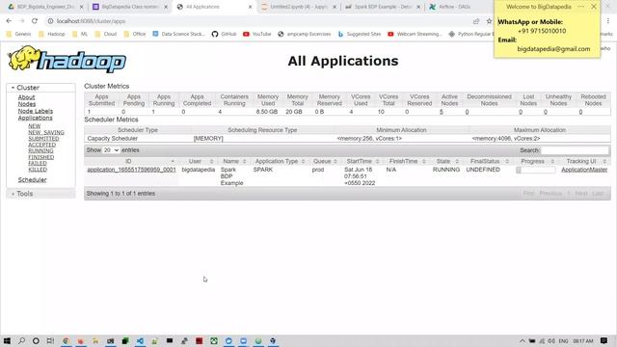The height and width of the screenshot is (347, 617).
Task: Open the Scheduler link in sidebar
Action: point(32,180)
